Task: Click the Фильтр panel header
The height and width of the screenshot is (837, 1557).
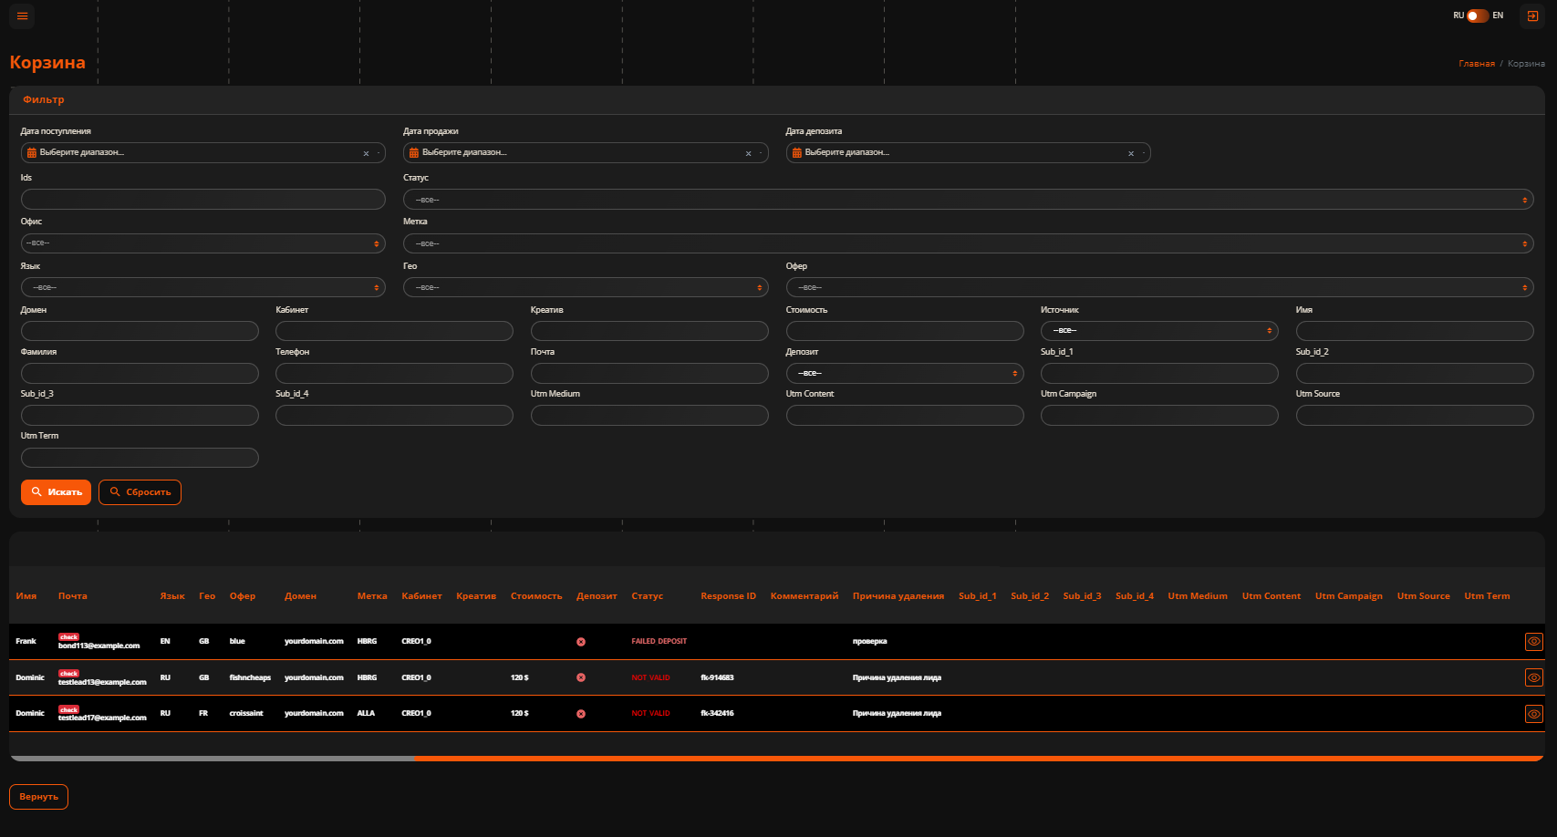Action: point(776,100)
